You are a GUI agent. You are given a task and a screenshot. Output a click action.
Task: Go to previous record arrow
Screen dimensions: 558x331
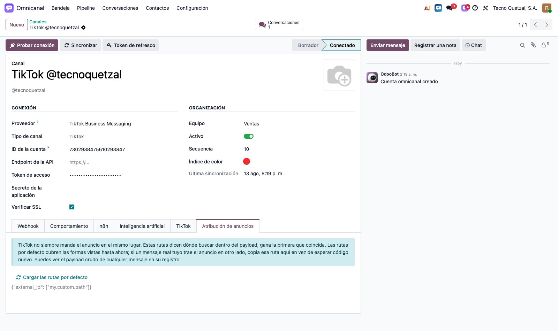(x=535, y=25)
